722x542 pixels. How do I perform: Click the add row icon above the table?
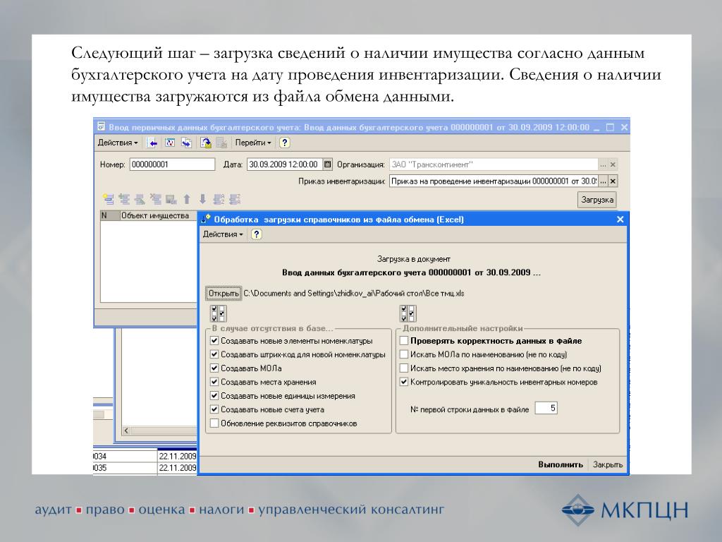(x=109, y=199)
